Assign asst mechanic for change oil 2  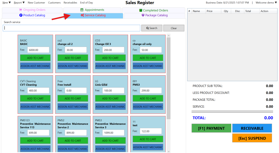coord(73,66)
